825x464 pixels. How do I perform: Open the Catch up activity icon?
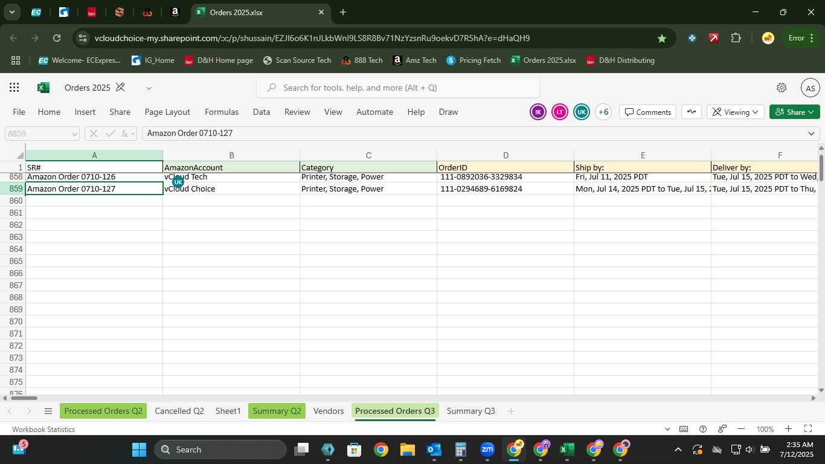[692, 112]
